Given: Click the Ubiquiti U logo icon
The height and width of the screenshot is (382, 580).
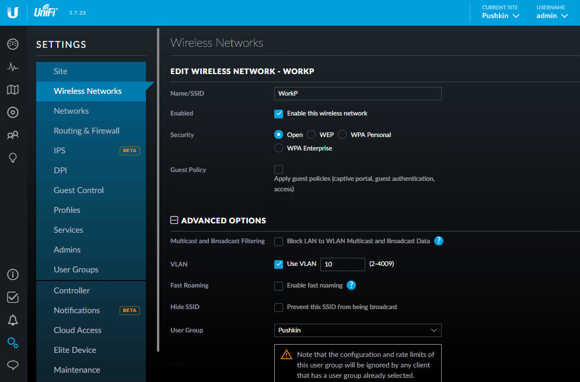Looking at the screenshot, I should click(x=13, y=13).
